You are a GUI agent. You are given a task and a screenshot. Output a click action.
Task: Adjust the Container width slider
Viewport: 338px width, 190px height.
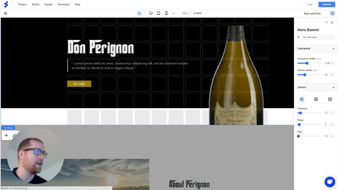pyautogui.click(x=309, y=63)
